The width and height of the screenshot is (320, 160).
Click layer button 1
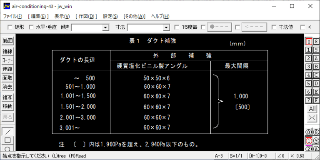309,50
